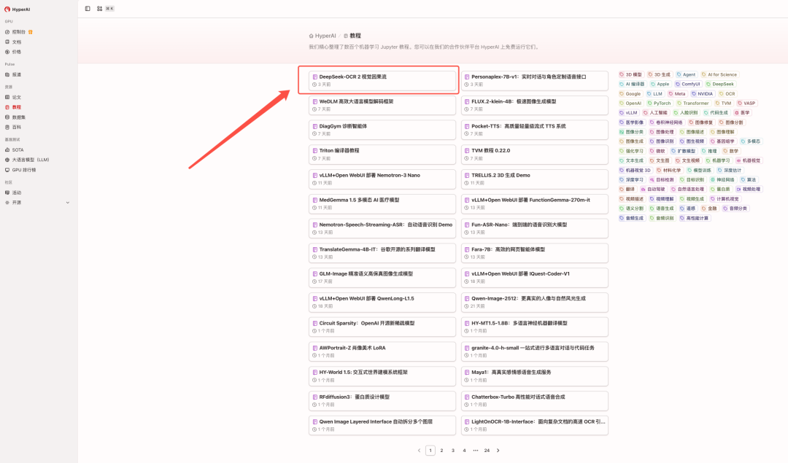Open the Triton 编译器教程 card

pos(382,154)
